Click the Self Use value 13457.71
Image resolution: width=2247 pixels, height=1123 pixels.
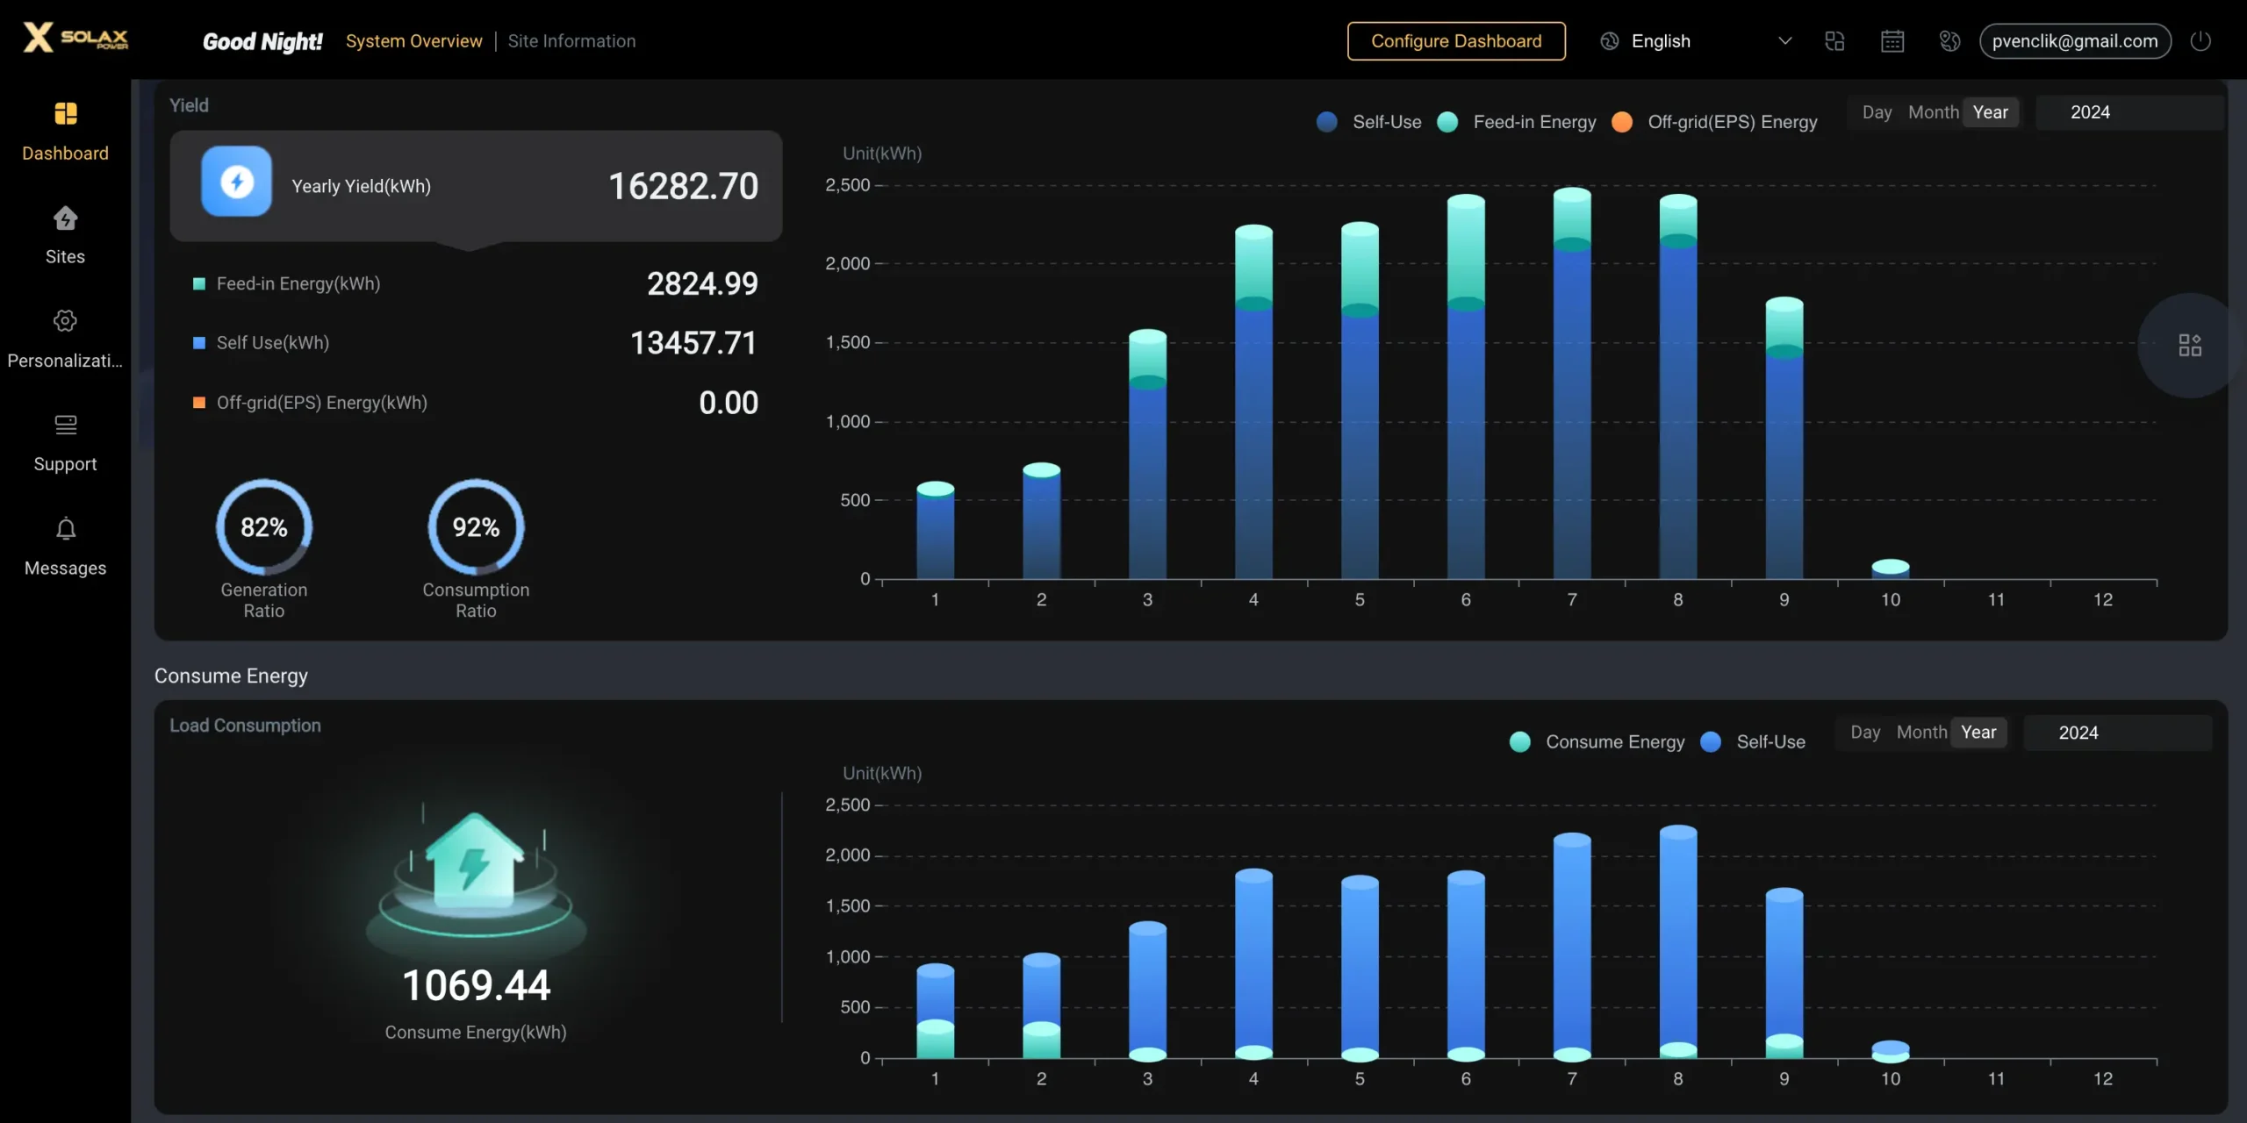click(693, 343)
